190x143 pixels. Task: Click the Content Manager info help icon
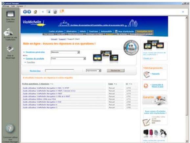click(x=10, y=128)
